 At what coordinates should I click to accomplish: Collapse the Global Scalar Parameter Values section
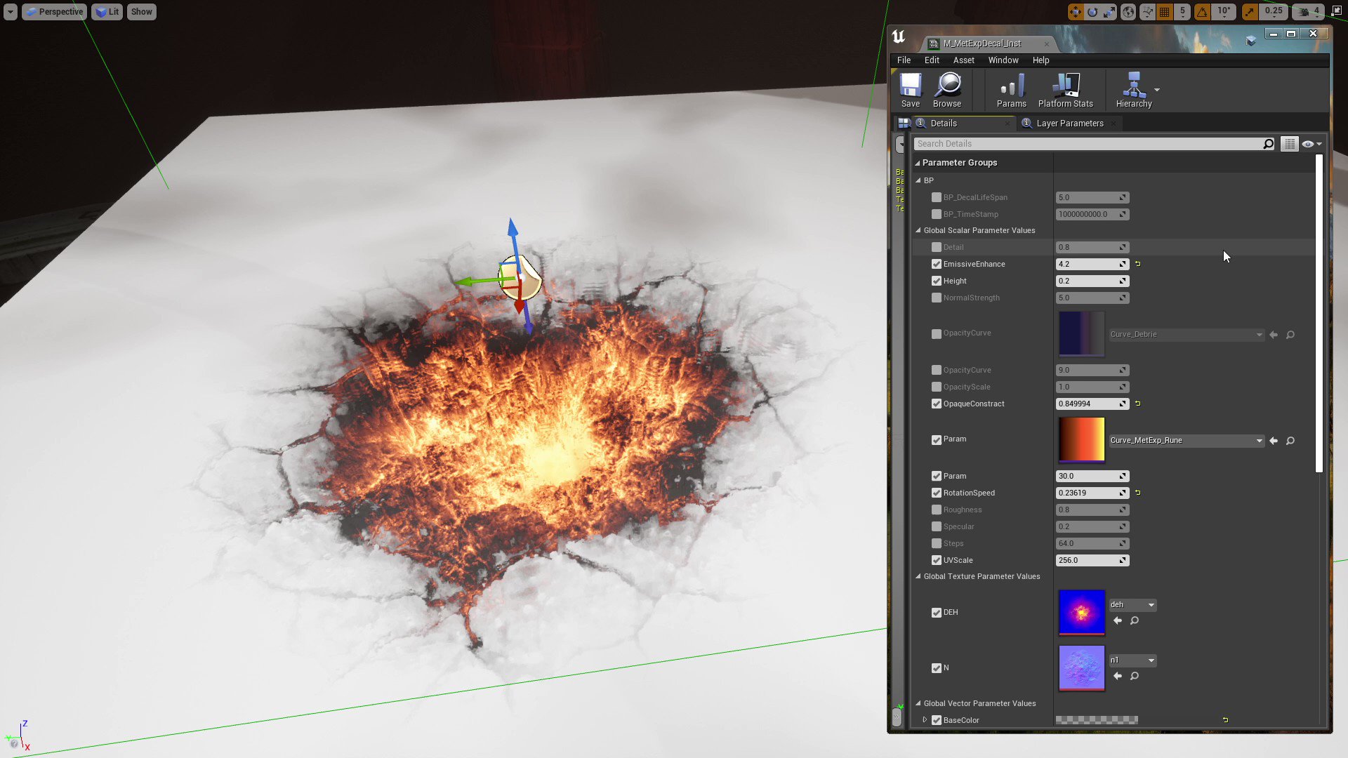[x=918, y=230]
